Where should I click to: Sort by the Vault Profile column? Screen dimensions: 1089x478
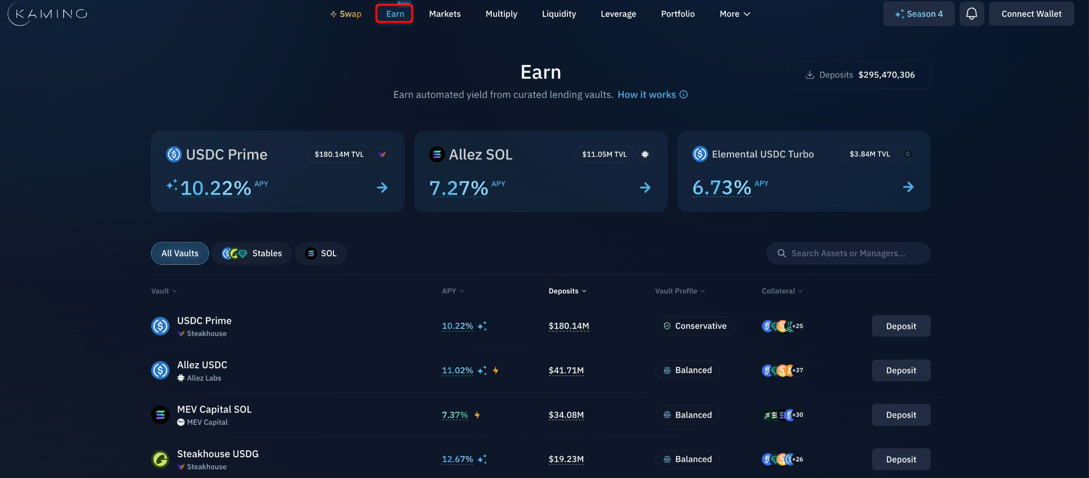point(680,291)
